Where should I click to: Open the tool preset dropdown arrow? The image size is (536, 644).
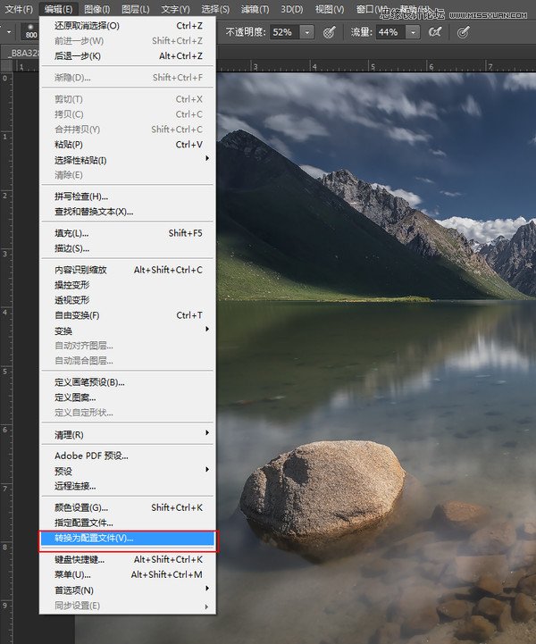[9, 31]
